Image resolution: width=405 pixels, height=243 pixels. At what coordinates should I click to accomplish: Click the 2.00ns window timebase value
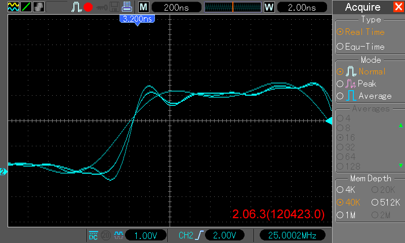(x=302, y=7)
